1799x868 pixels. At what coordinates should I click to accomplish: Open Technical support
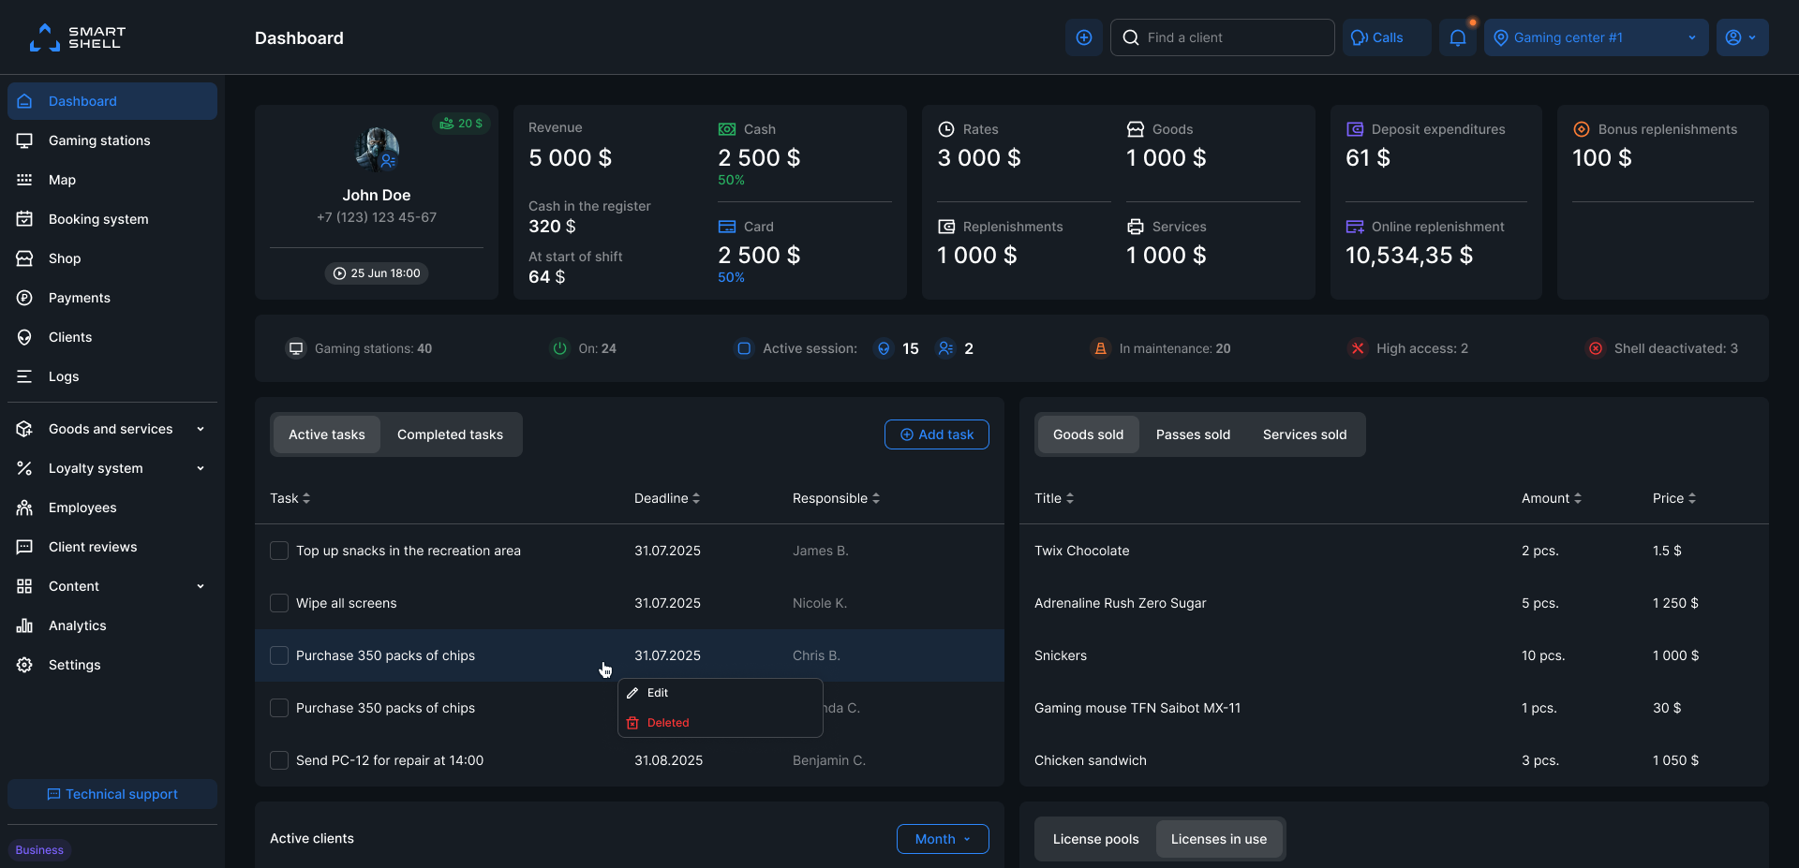click(x=112, y=794)
